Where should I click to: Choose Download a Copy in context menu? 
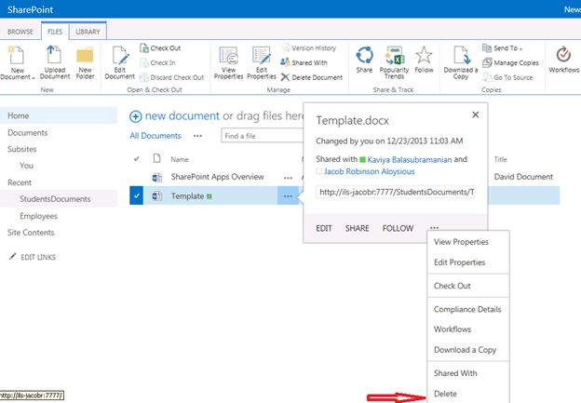[x=465, y=350]
